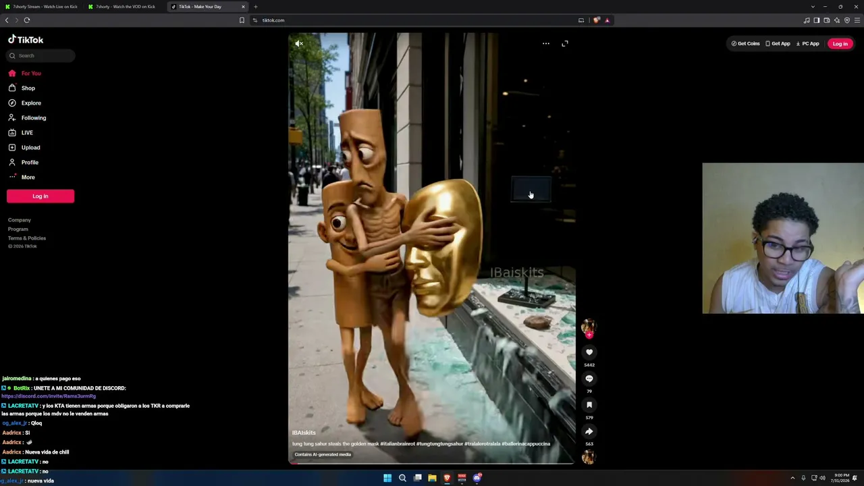This screenshot has height=486, width=864.
Task: Click the sidebar Log in button
Action: [x=40, y=196]
